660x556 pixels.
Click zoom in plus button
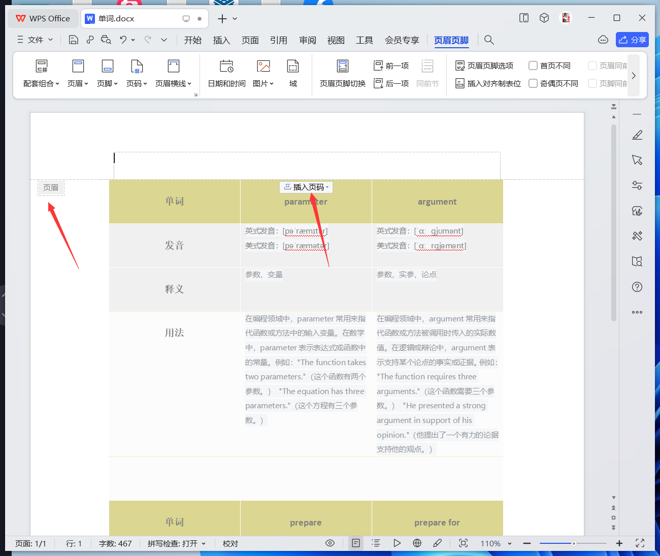click(x=619, y=543)
